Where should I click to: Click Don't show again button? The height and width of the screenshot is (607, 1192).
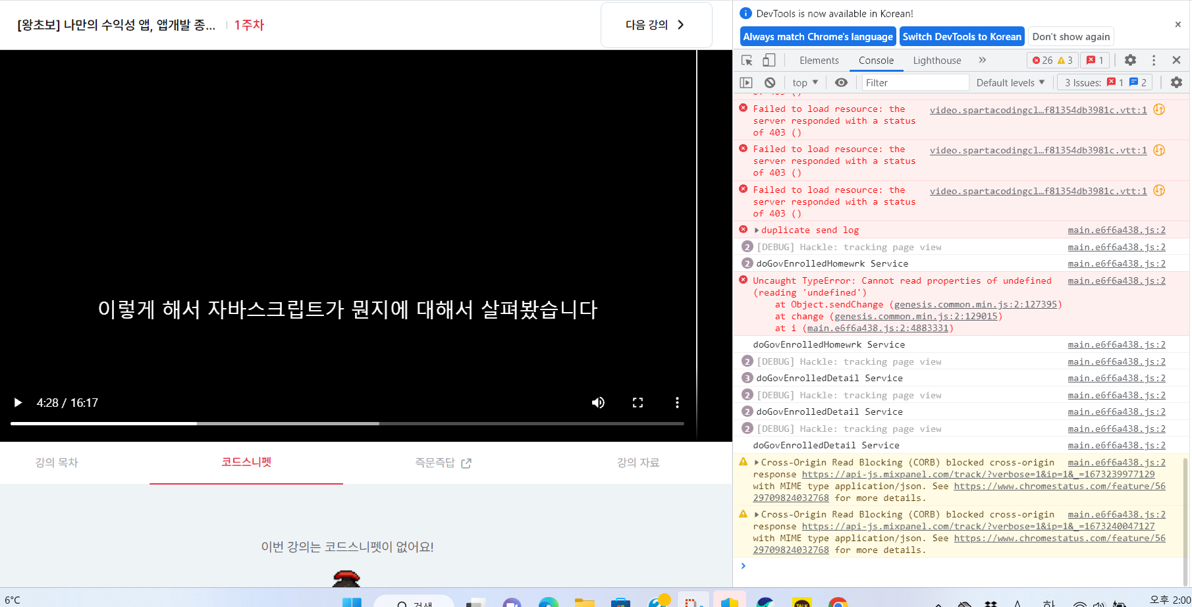[1071, 37]
